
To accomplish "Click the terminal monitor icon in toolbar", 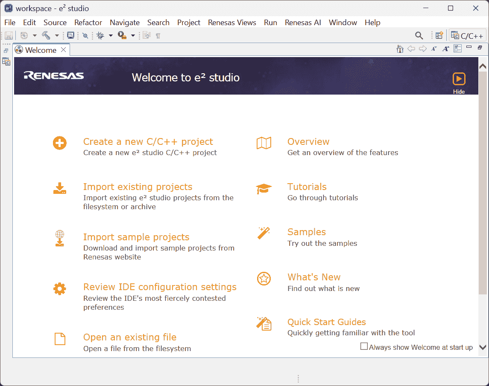I will point(71,36).
